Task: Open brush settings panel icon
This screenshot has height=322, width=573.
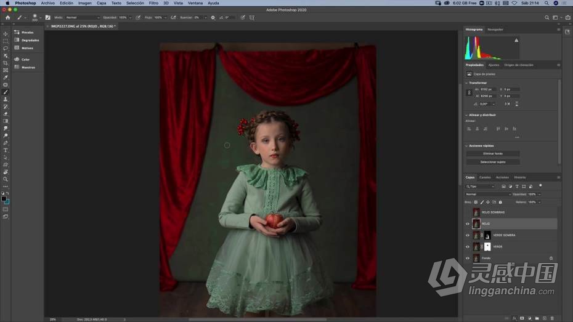Action: pyautogui.click(x=48, y=17)
